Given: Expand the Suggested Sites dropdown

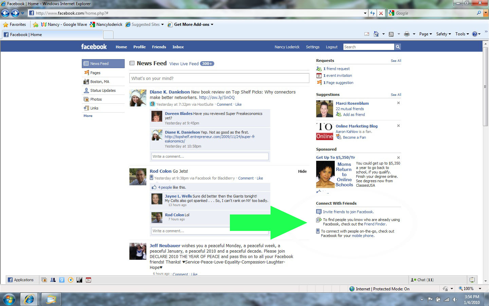Looking at the screenshot, I should click(x=145, y=24).
